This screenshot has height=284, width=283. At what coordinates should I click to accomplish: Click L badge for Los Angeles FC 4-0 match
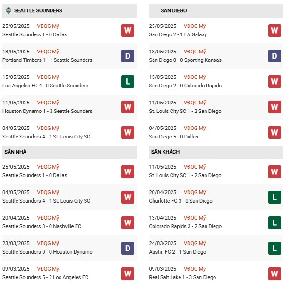(x=128, y=81)
